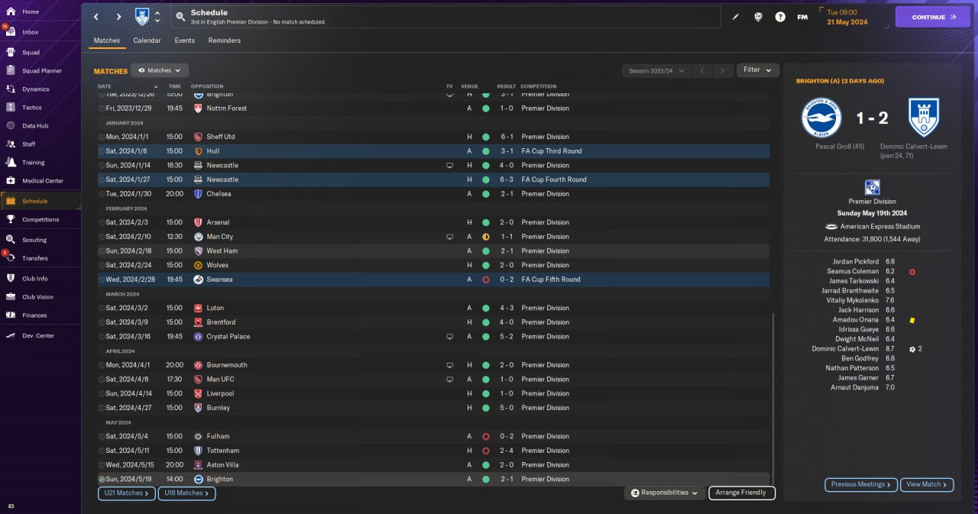
Task: Open the Dev. Center sidebar icon
Action: (x=11, y=336)
